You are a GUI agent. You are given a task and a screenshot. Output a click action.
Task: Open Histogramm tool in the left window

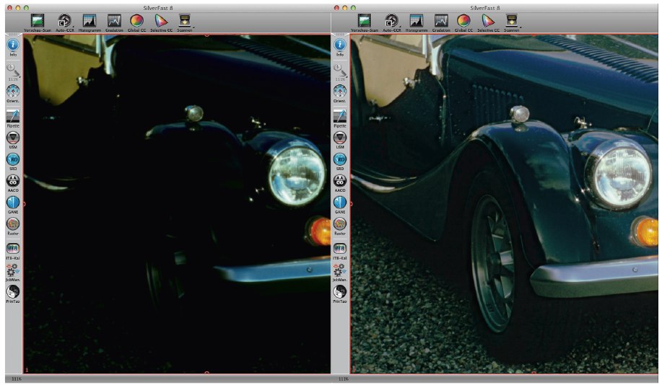point(89,22)
